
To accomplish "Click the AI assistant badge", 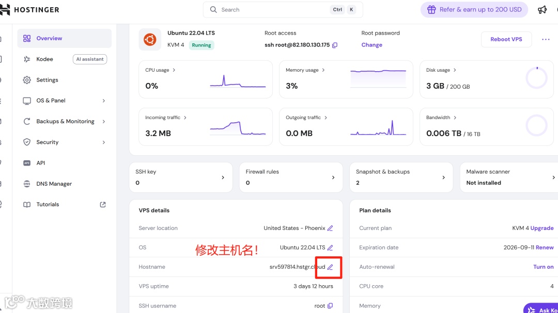I will coord(90,59).
